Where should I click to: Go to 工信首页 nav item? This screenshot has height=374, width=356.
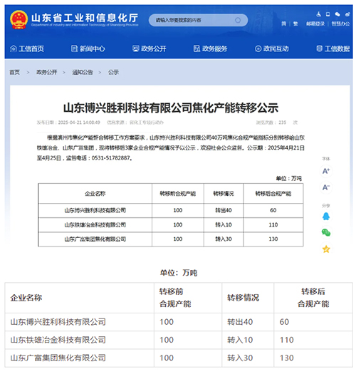27,48
